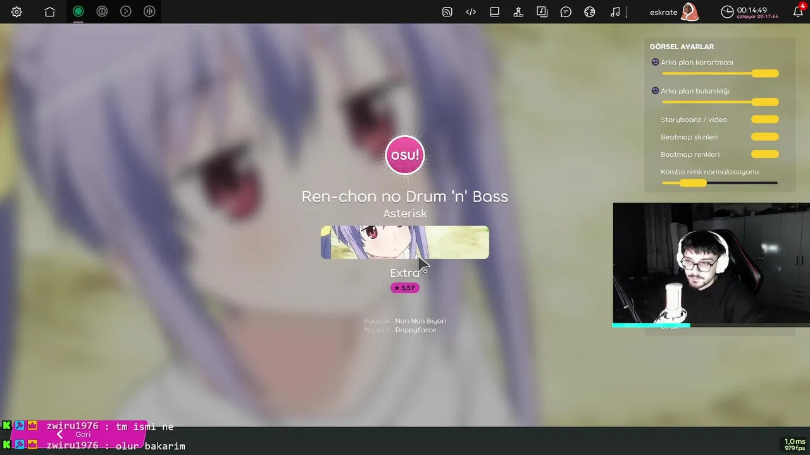Image resolution: width=810 pixels, height=455 pixels.
Task: Click the artist name Asterisk
Action: pyautogui.click(x=405, y=214)
